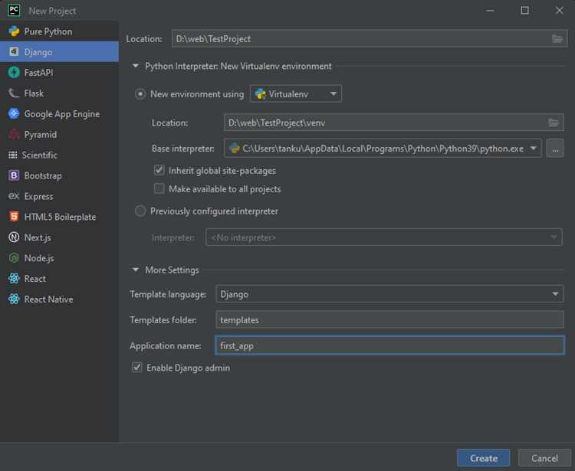The height and width of the screenshot is (471, 575).
Task: Click the Bootstrap B icon
Action: [14, 175]
